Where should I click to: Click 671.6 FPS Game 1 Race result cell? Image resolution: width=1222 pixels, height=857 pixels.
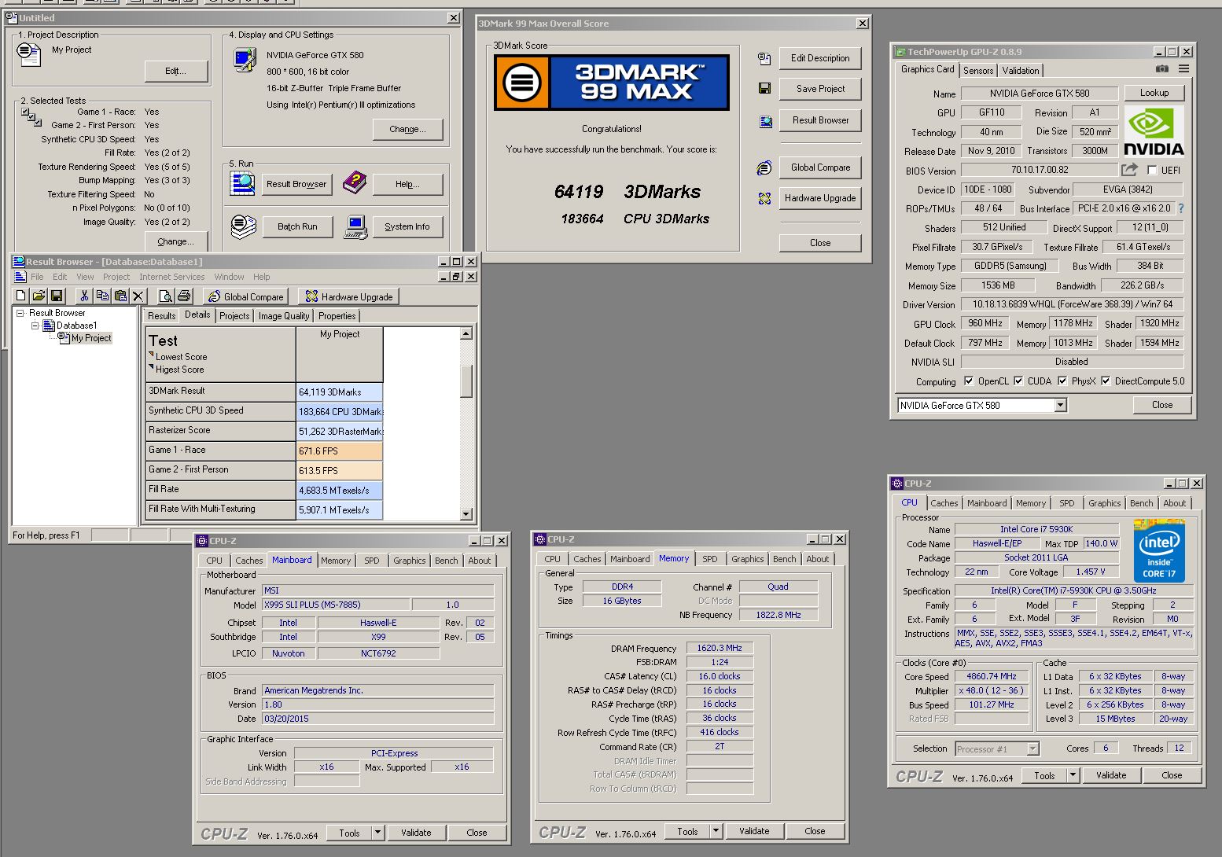tap(340, 451)
